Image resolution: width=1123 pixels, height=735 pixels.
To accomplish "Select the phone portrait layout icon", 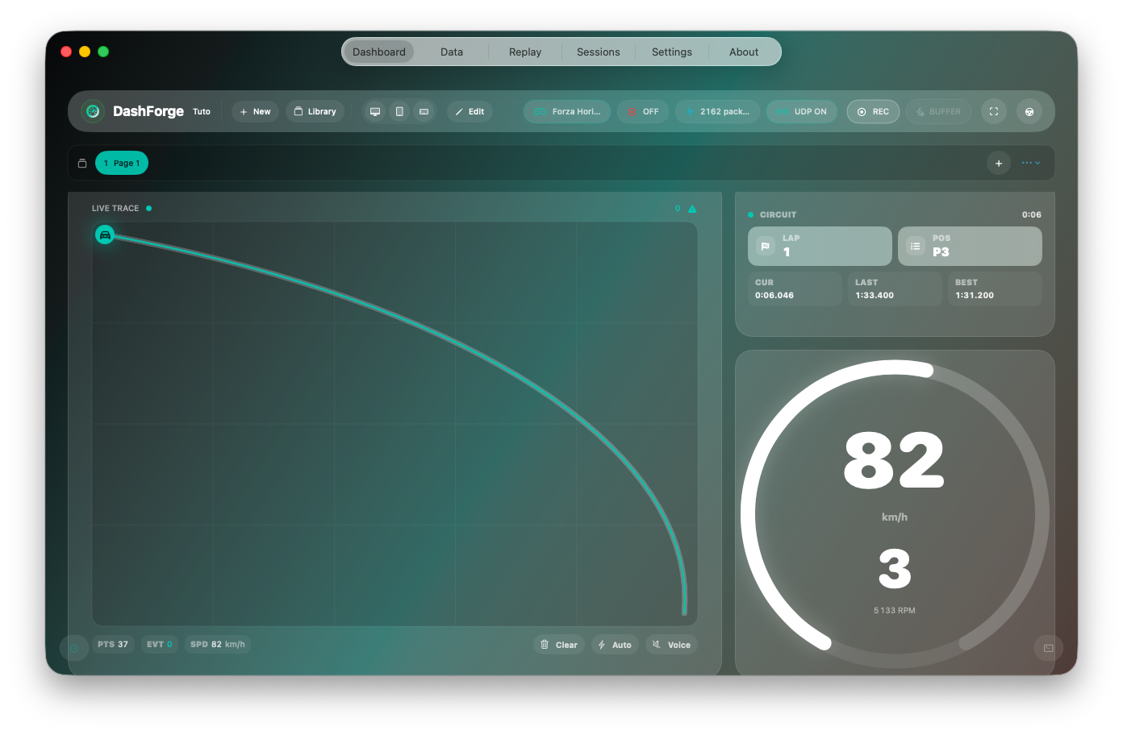I will tap(399, 111).
